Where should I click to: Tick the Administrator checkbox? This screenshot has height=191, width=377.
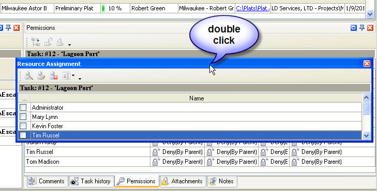point(23,107)
